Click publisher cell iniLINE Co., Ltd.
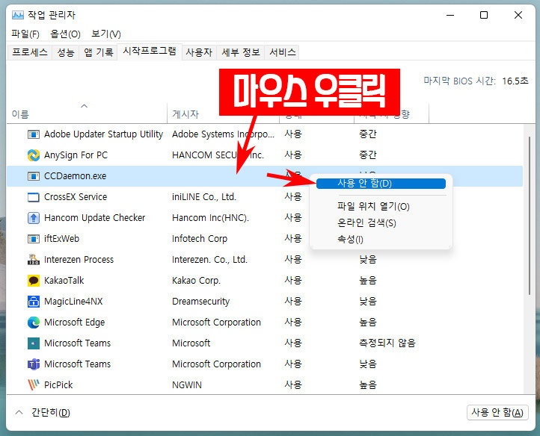The image size is (540, 436). 204,197
